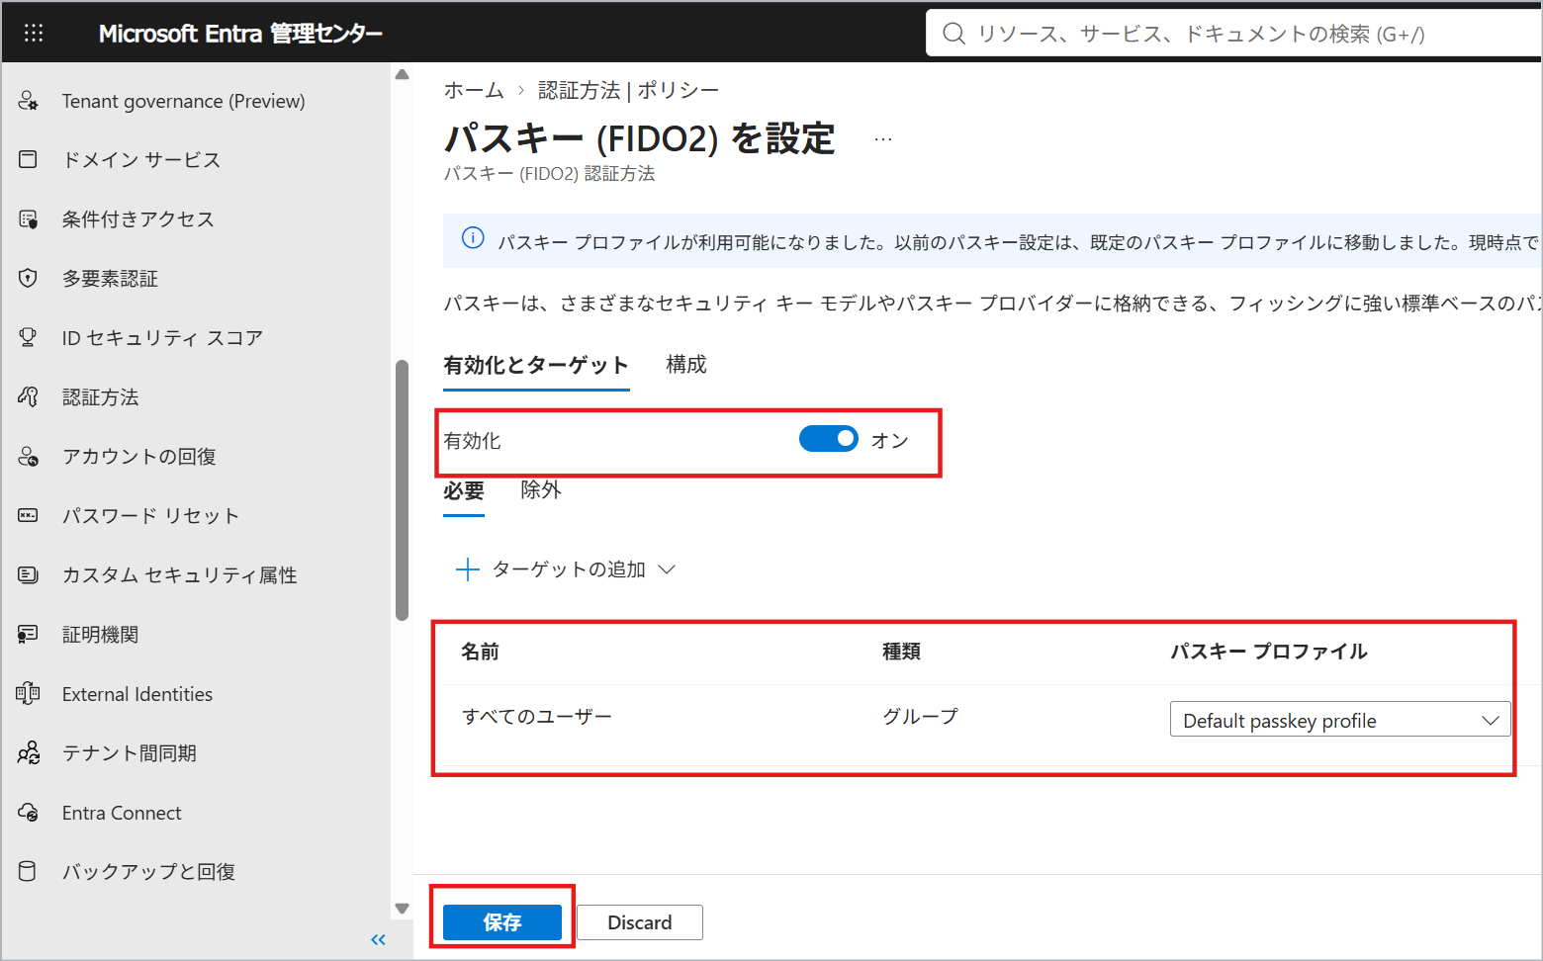The height and width of the screenshot is (961, 1543).
Task: Click the パスキー プロファイル column header
Action: pos(1269,652)
